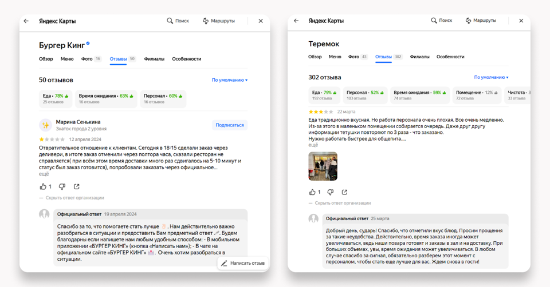Screen dimensions: 550x287
Task: Share Марина Сенькина's review
Action: tap(76, 186)
